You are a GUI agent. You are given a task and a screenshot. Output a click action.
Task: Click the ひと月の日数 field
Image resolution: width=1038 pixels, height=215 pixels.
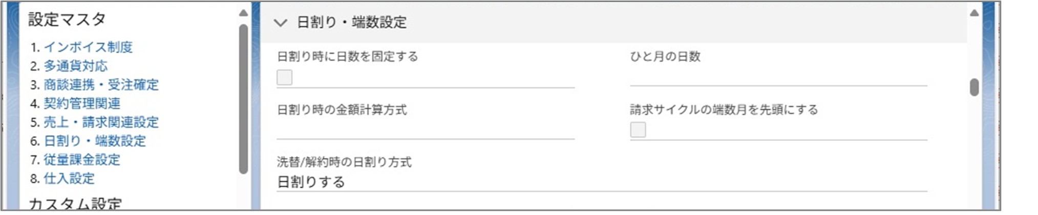point(778,77)
